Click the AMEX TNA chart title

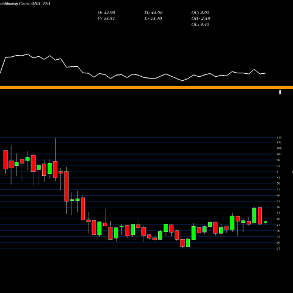pyautogui.click(x=40, y=4)
